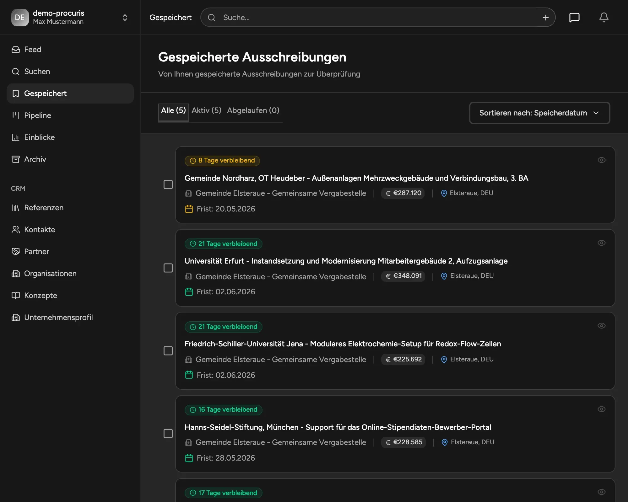
Task: Click the Einblicke chart icon
Action: coord(16,137)
